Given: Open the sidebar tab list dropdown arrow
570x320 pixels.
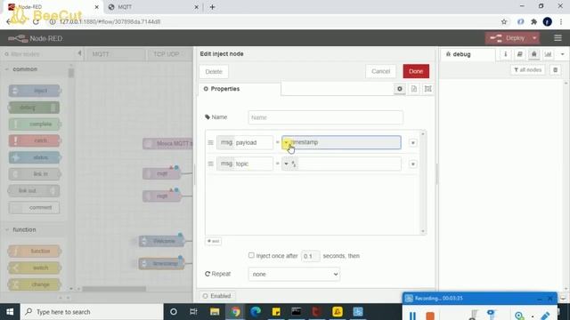Looking at the screenshot, I should click(562, 54).
